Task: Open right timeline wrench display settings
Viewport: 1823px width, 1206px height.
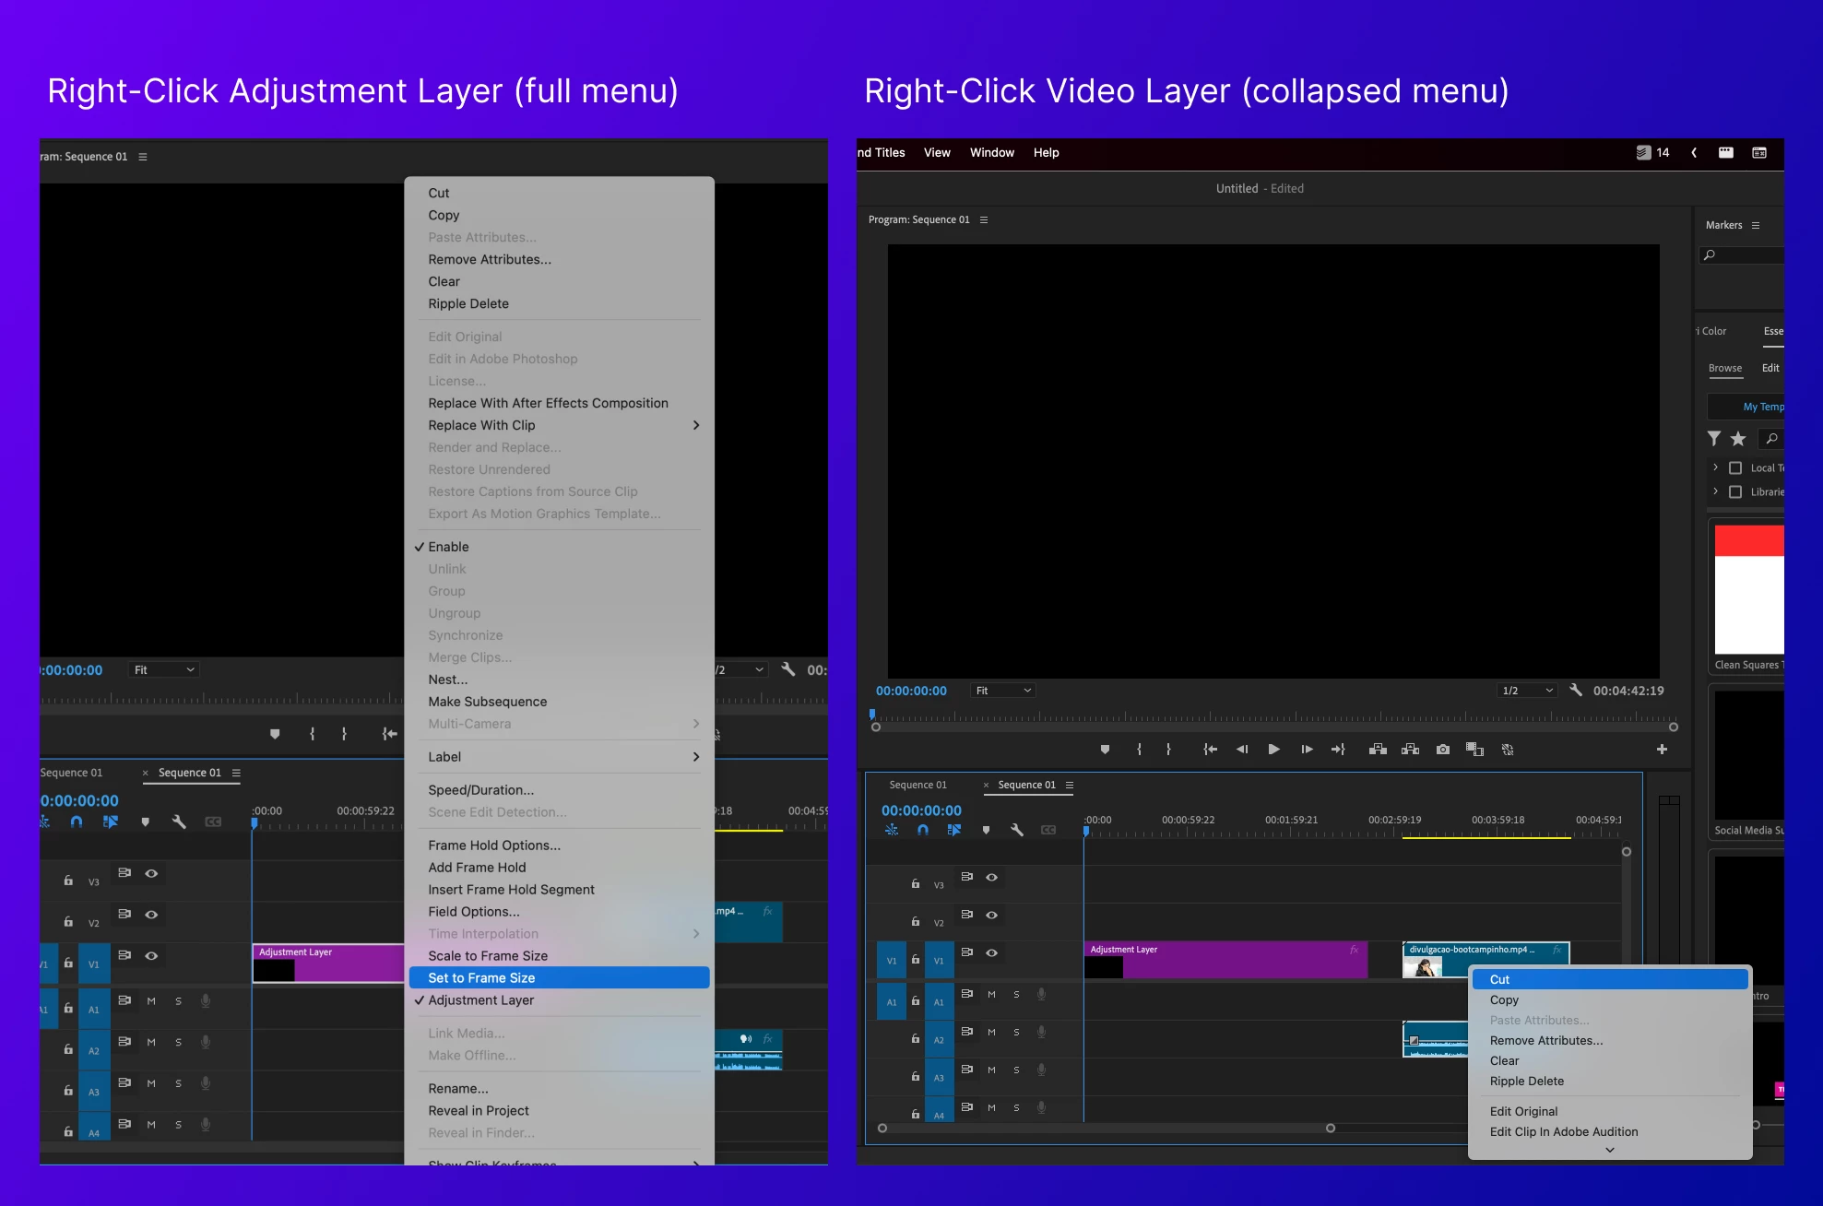Action: tap(1017, 830)
